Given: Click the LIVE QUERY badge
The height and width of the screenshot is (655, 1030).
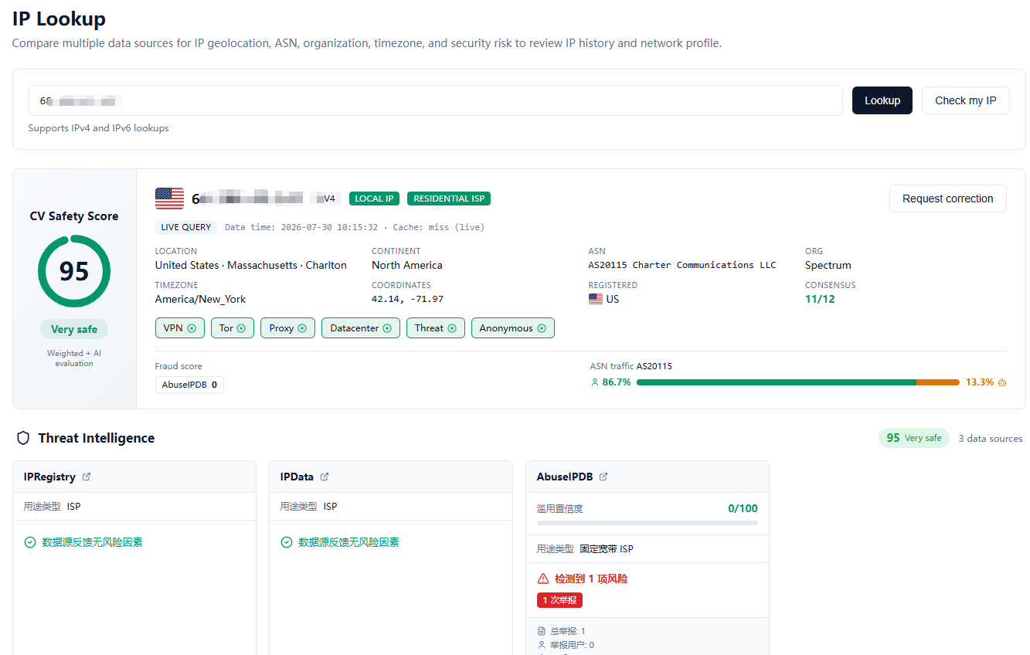Looking at the screenshot, I should click(186, 227).
